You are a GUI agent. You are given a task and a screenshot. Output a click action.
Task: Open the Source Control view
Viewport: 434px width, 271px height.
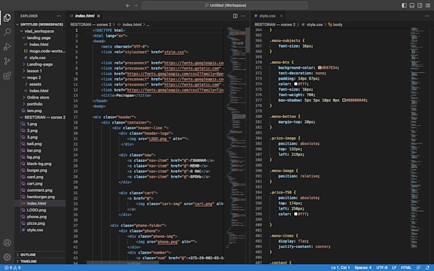pos(7,61)
